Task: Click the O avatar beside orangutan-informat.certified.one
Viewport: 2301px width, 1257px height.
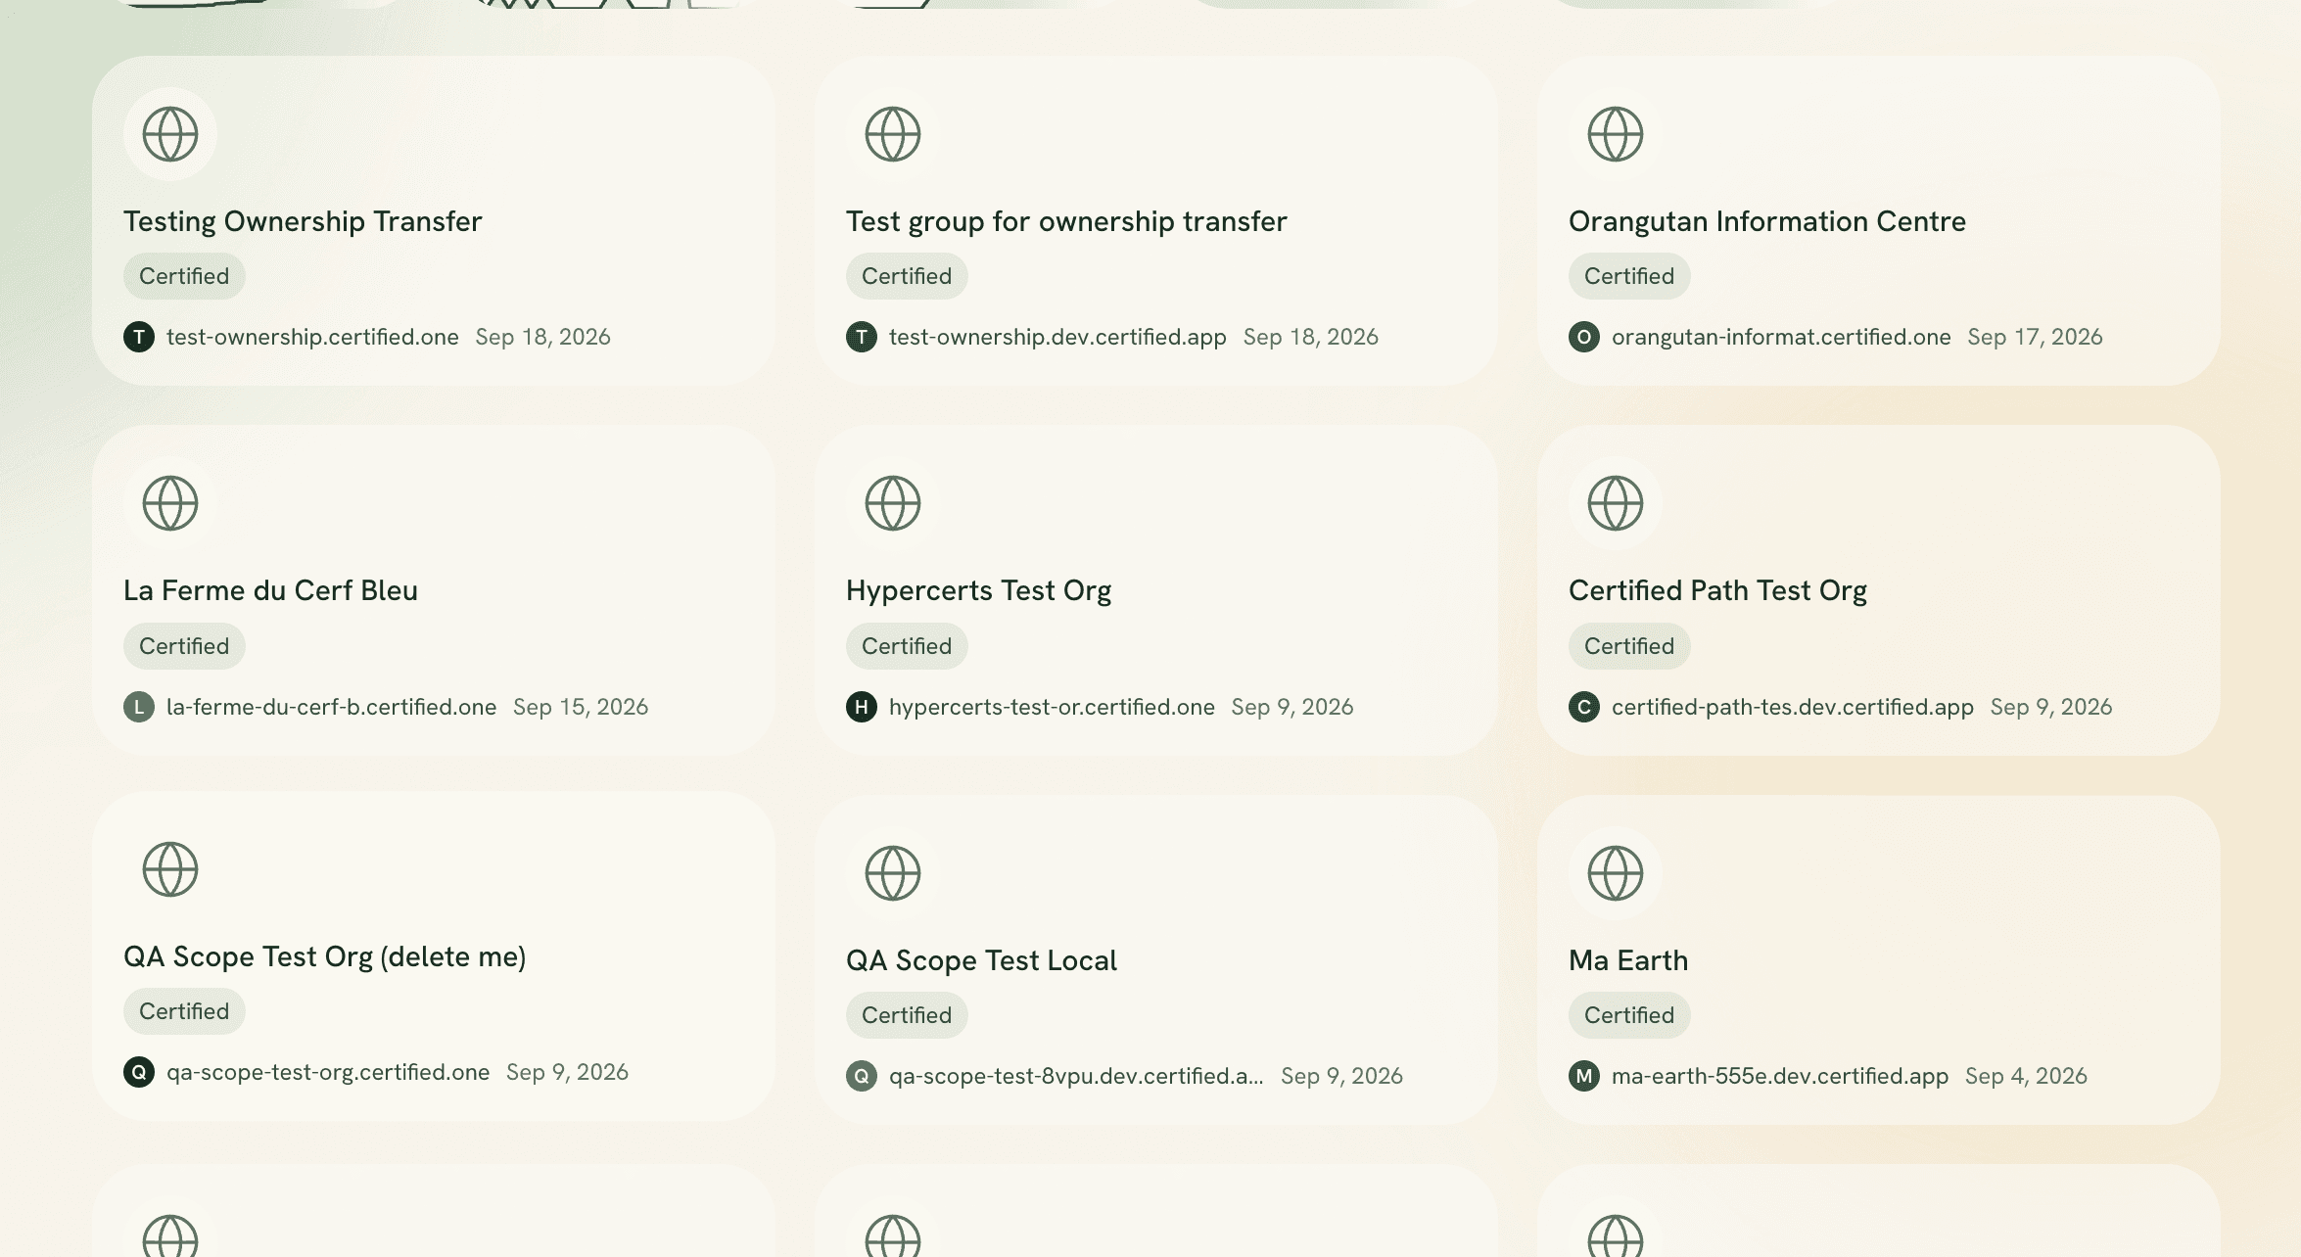Action: [x=1584, y=337]
